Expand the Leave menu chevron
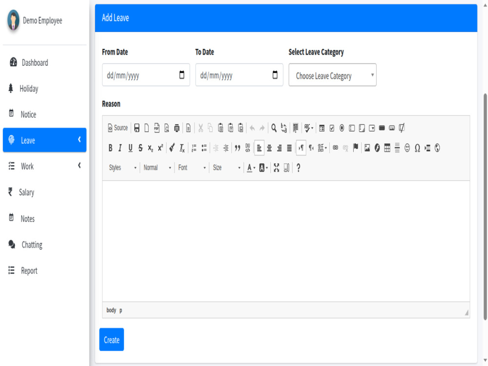 [80, 140]
